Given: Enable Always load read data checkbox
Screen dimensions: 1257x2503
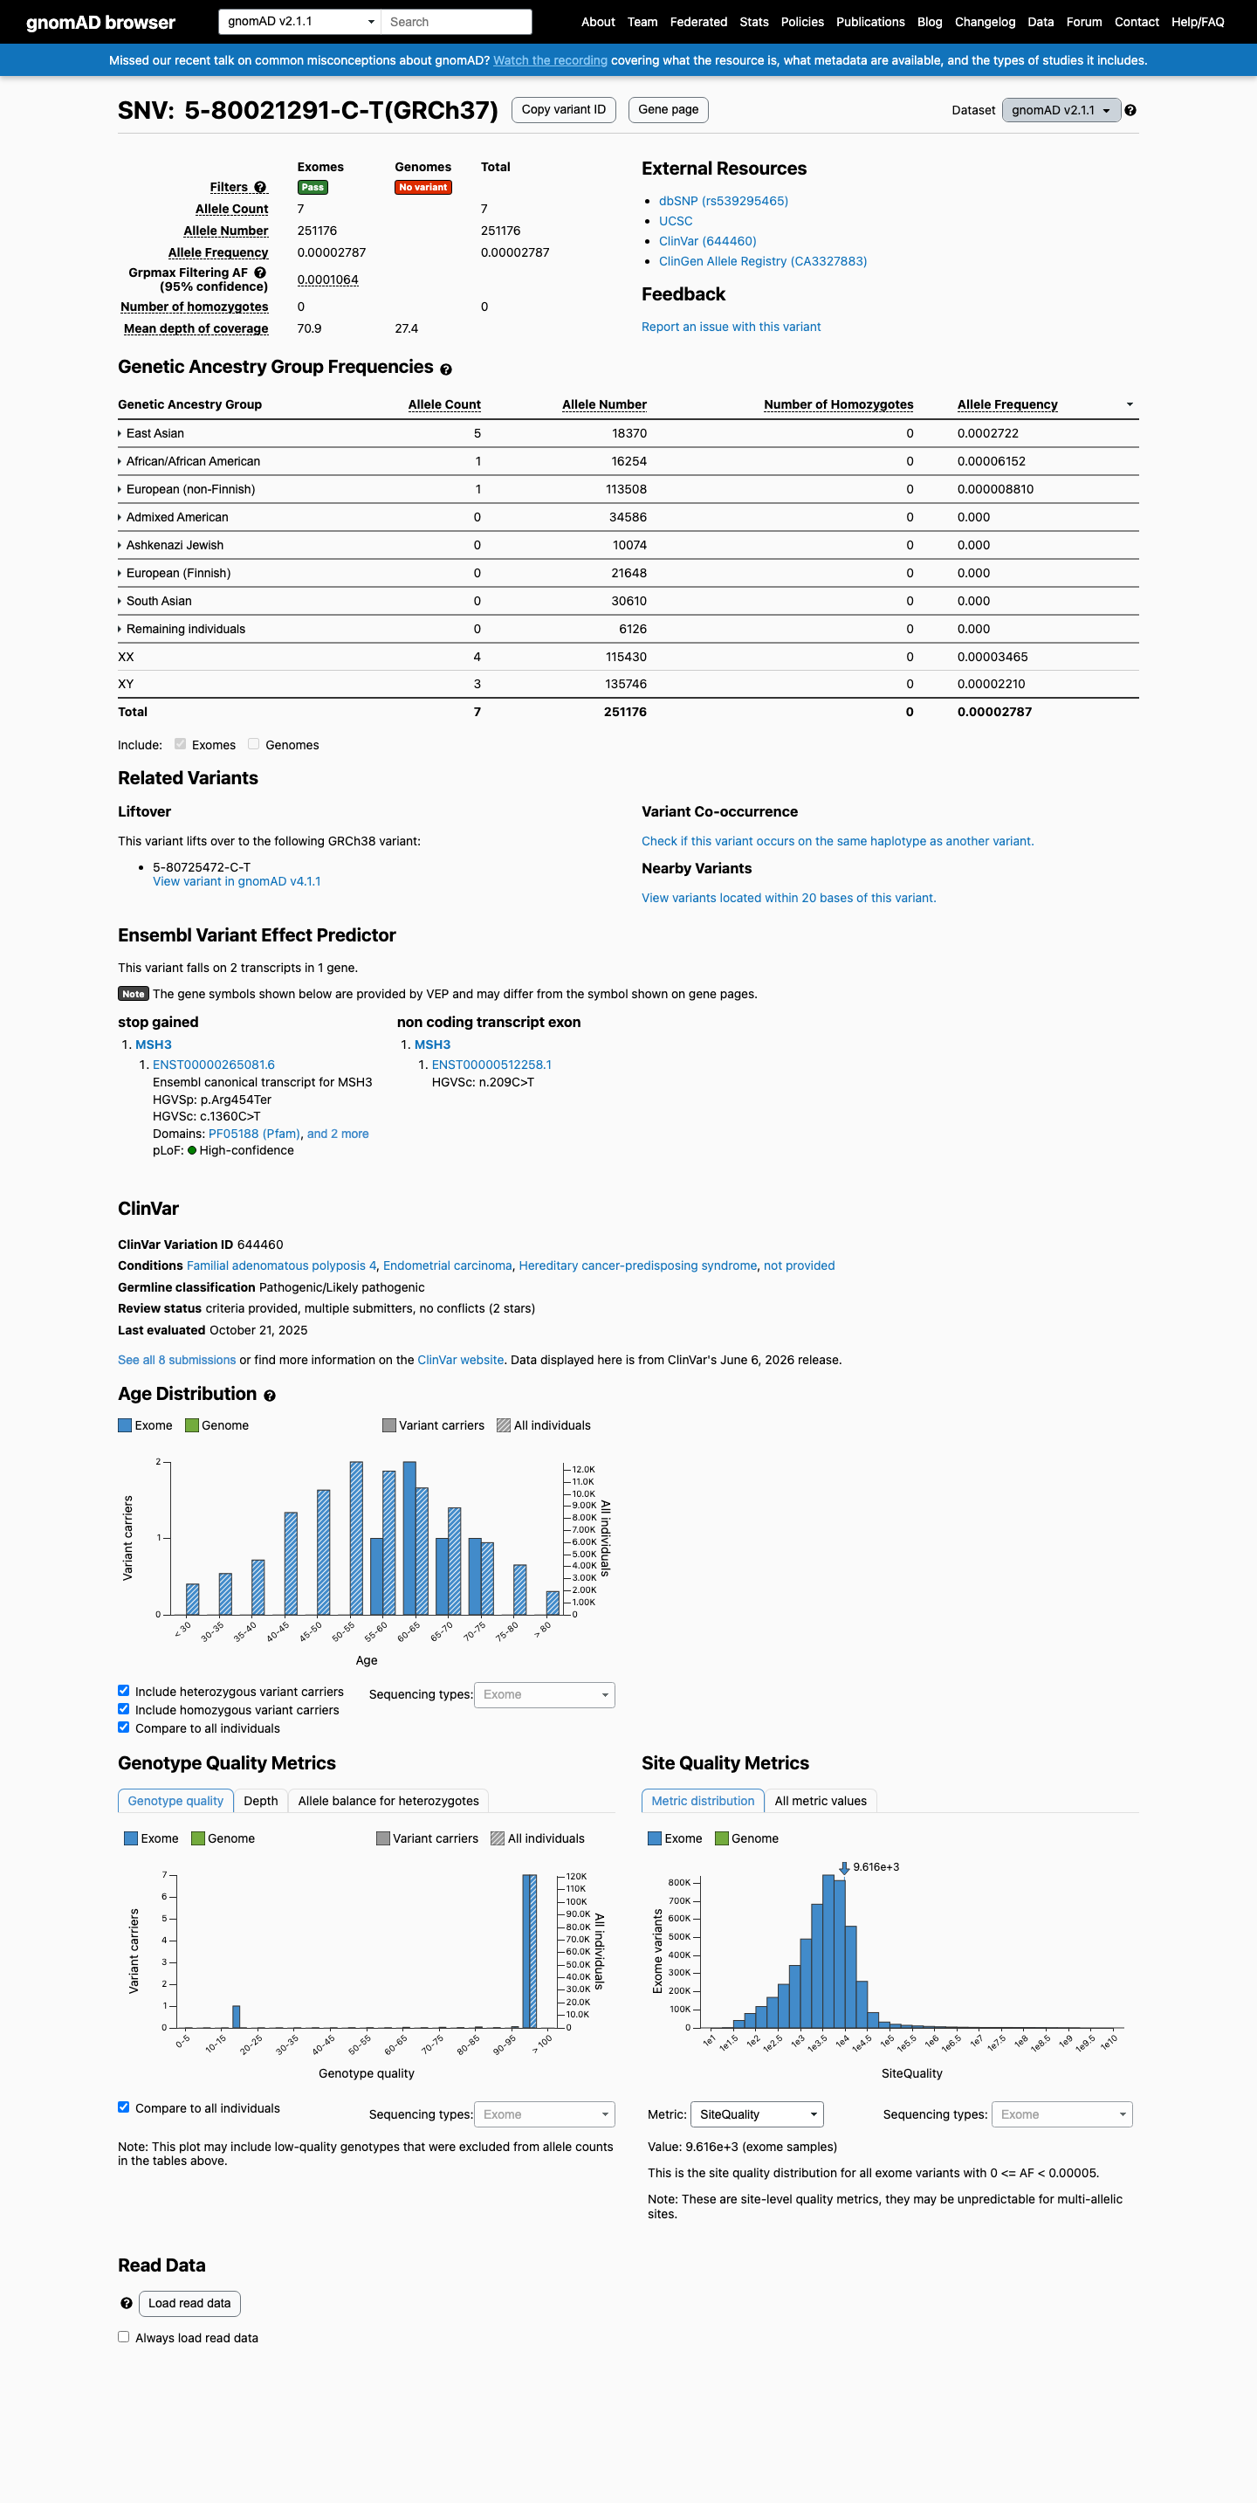Looking at the screenshot, I should (x=123, y=2337).
